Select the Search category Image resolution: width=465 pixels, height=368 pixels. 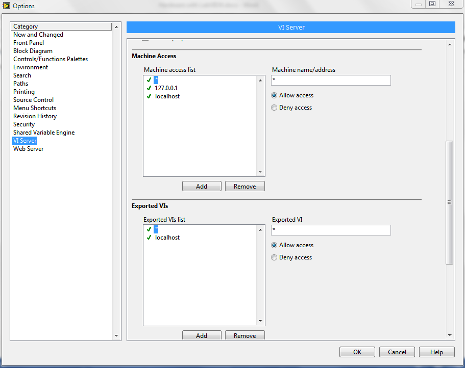(x=22, y=75)
